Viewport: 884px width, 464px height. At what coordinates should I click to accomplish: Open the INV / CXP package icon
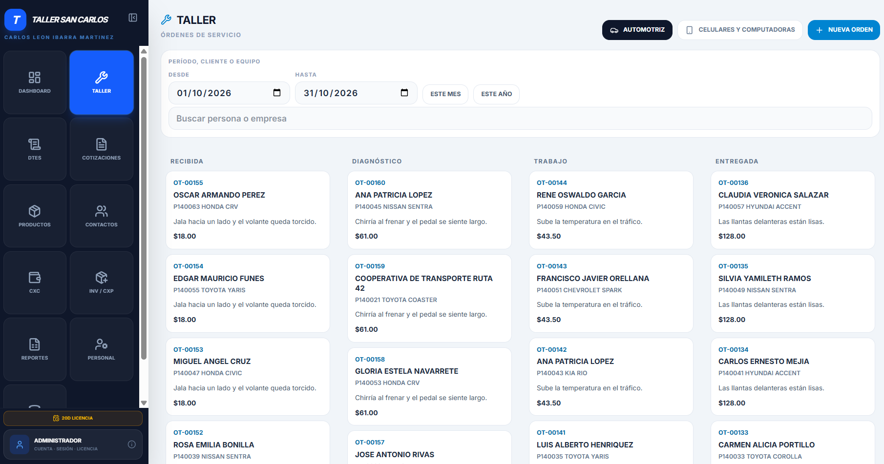(102, 278)
